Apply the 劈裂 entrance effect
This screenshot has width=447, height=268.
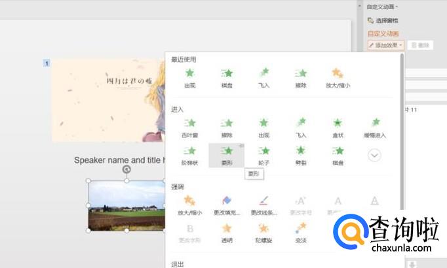click(301, 156)
